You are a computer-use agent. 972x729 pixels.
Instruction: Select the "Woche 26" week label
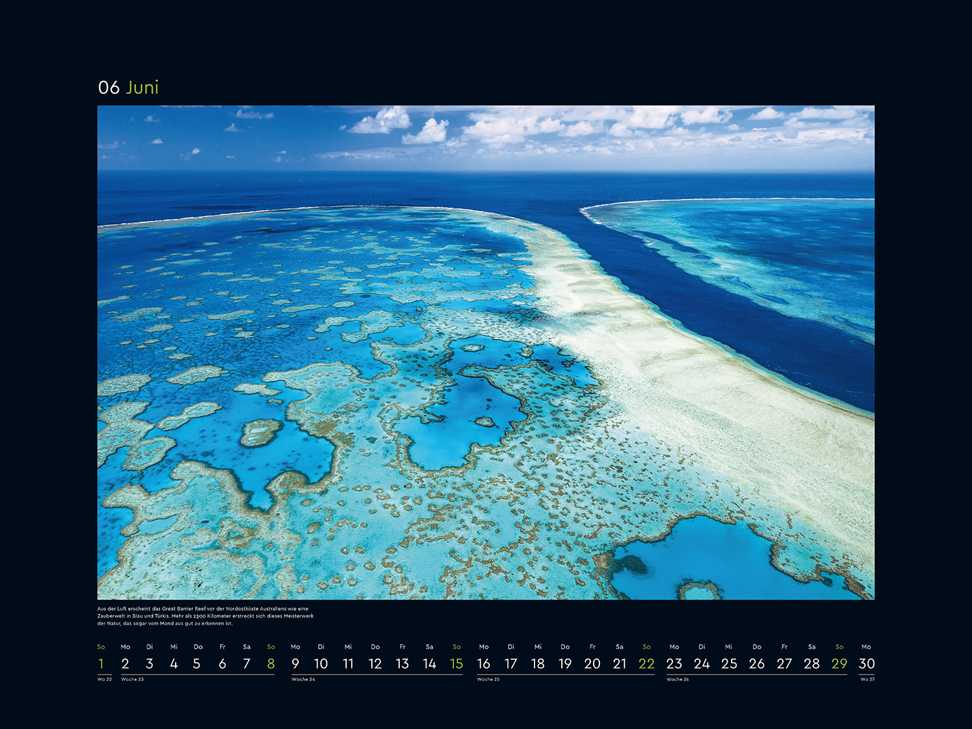point(678,679)
